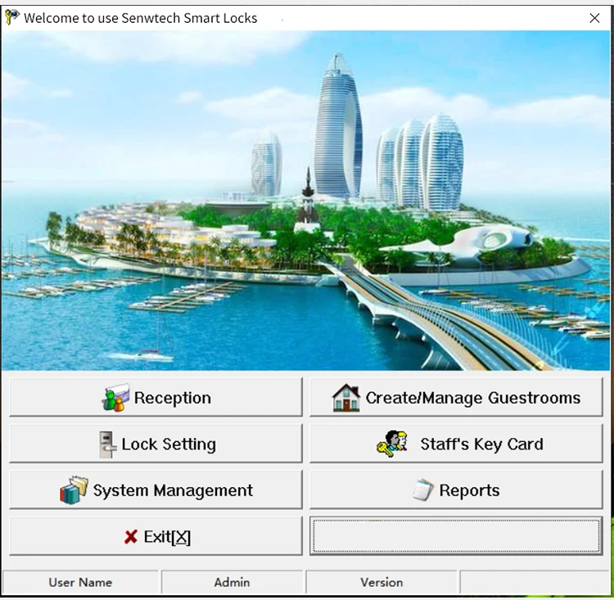Image resolution: width=614 pixels, height=600 pixels.
Task: Open Lock Setting
Action: 156,444
